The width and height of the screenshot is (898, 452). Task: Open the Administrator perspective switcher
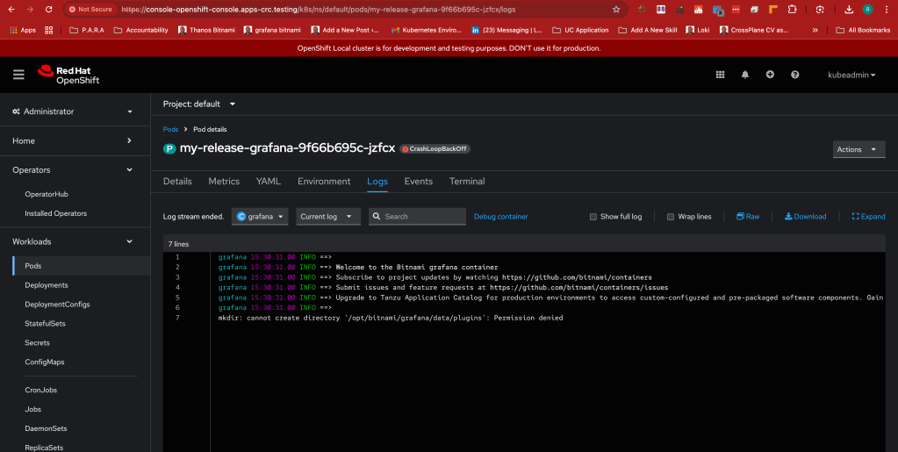[x=75, y=111]
